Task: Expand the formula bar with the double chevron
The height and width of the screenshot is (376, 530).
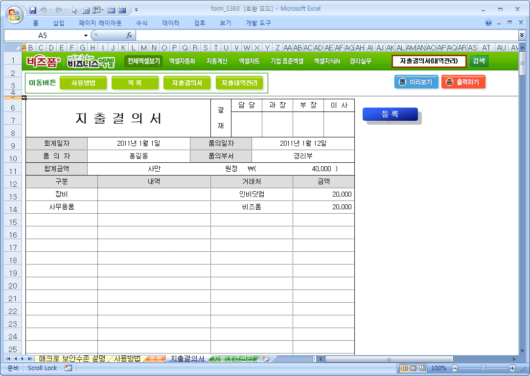Action: pos(522,35)
